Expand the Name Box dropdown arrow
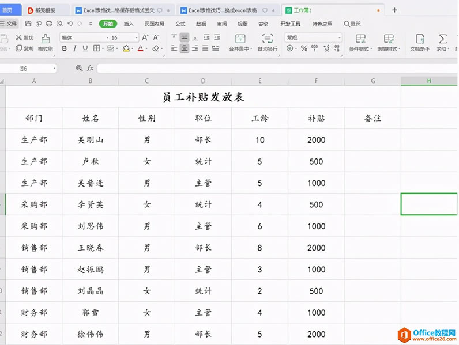Screen dimensions: 459x345 pos(54,69)
